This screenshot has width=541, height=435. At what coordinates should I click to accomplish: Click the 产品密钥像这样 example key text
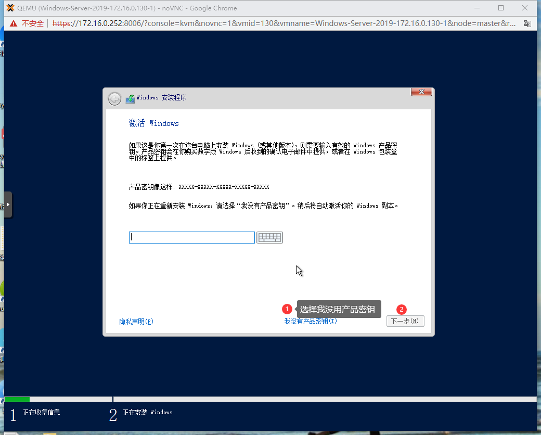click(199, 187)
